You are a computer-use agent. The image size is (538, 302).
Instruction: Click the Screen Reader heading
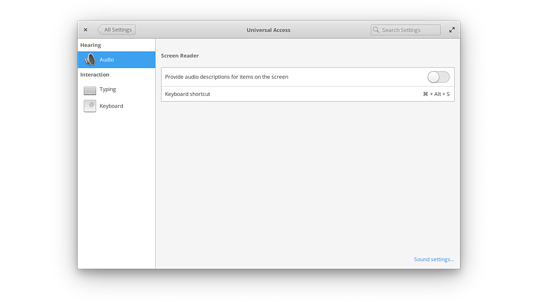(x=180, y=56)
